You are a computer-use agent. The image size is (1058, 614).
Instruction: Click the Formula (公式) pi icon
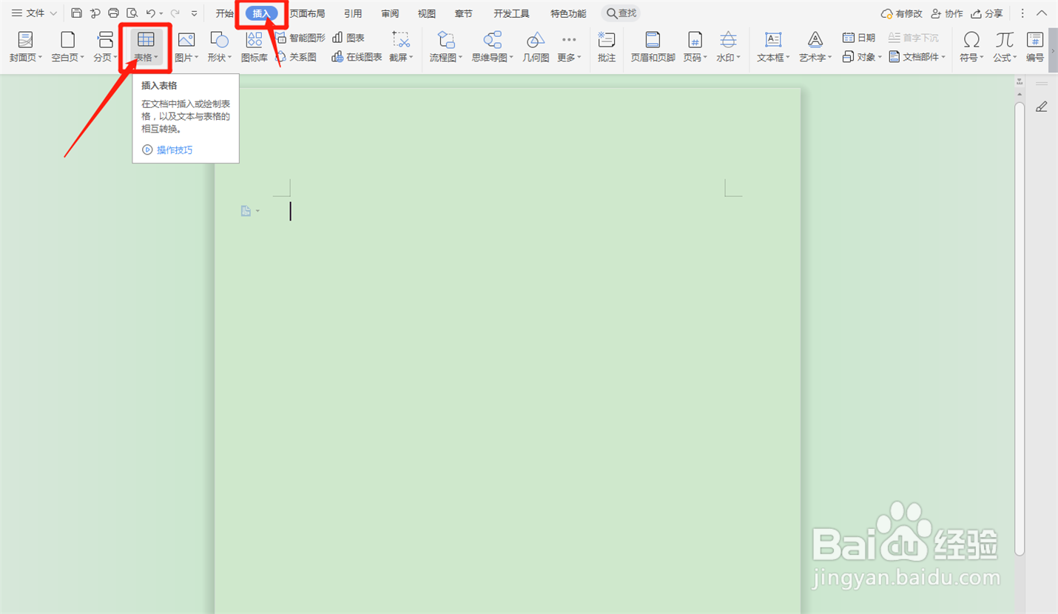[1004, 40]
